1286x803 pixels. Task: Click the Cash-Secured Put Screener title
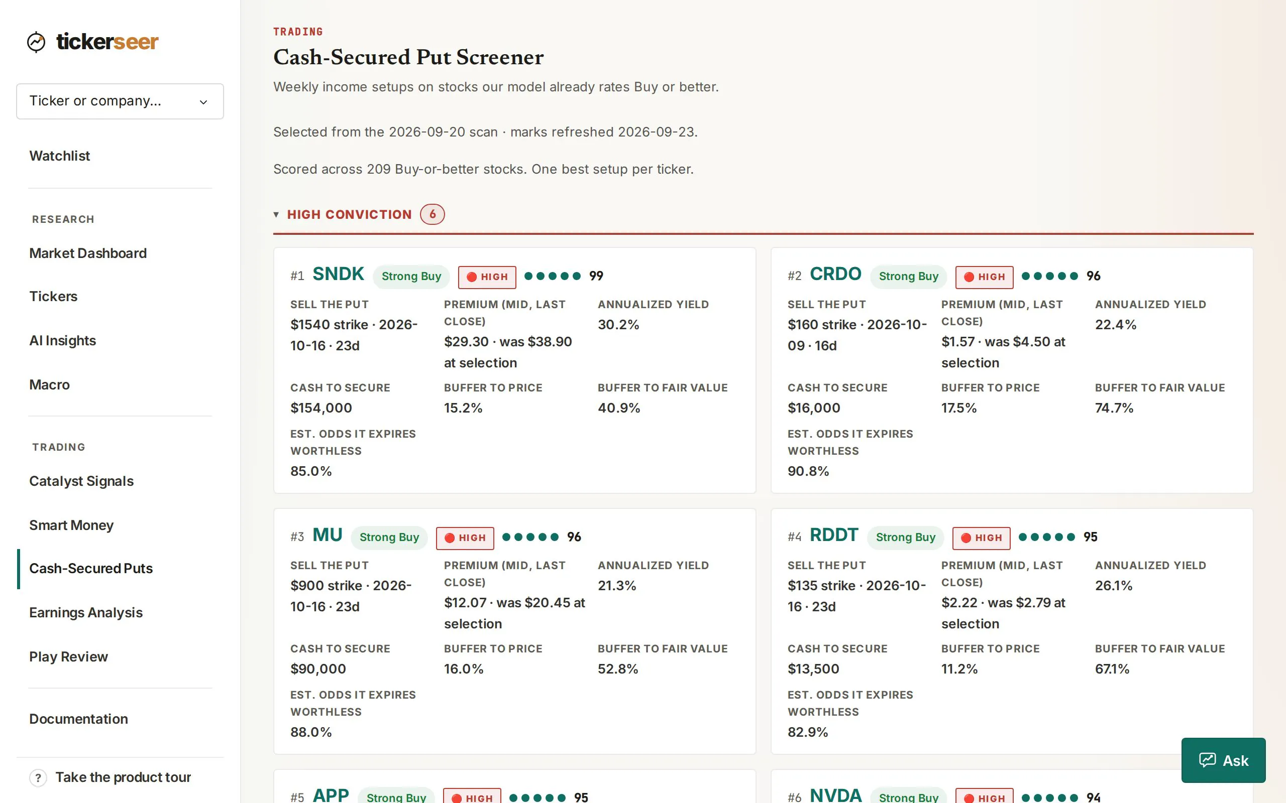(408, 57)
